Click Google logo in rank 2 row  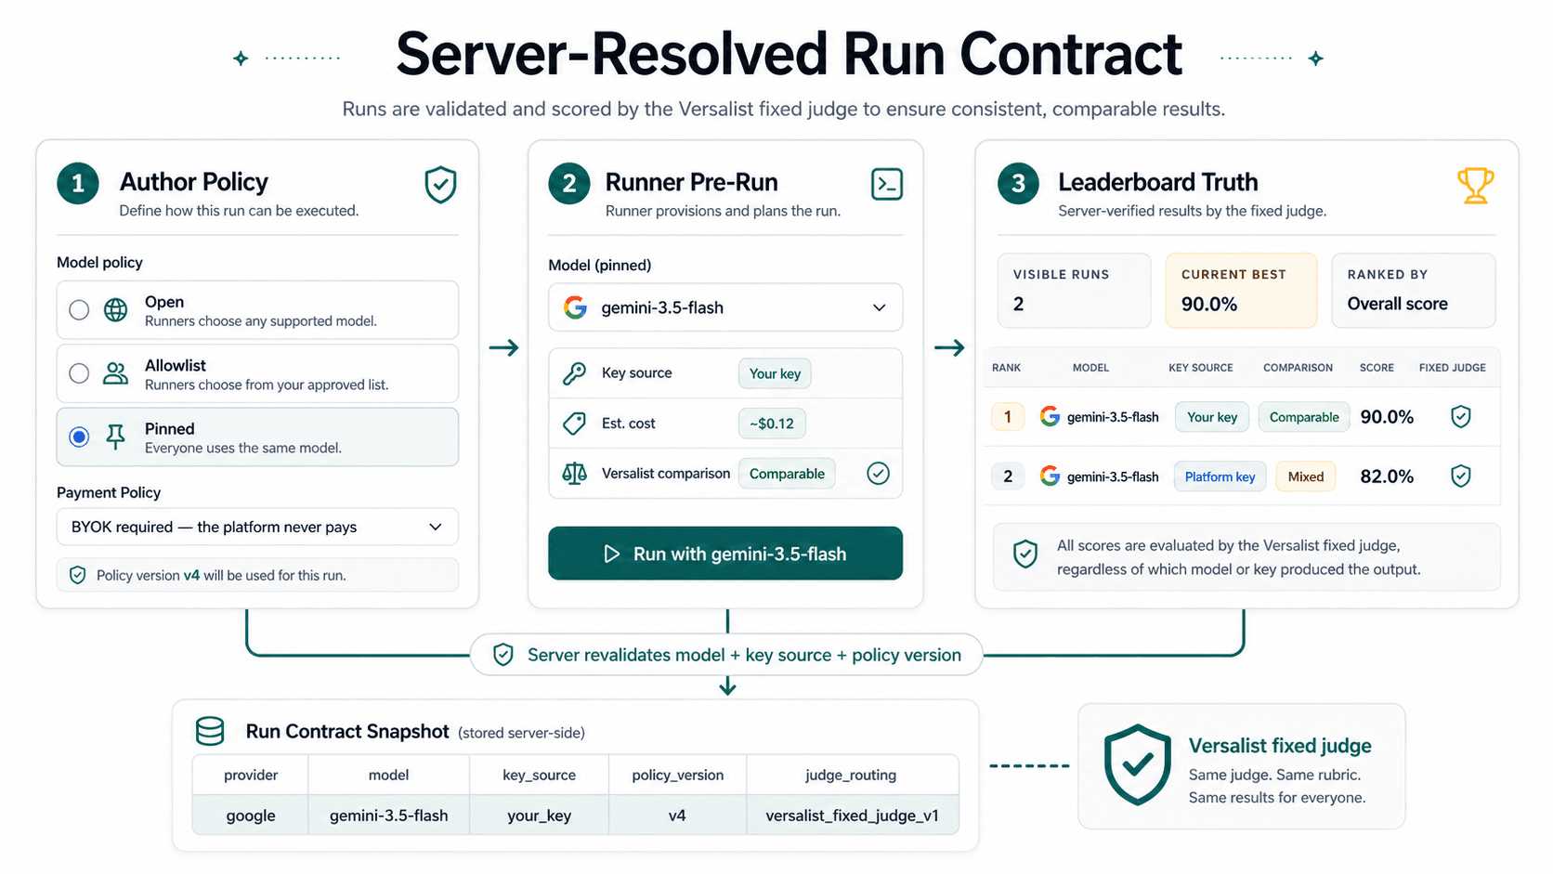click(x=1050, y=476)
